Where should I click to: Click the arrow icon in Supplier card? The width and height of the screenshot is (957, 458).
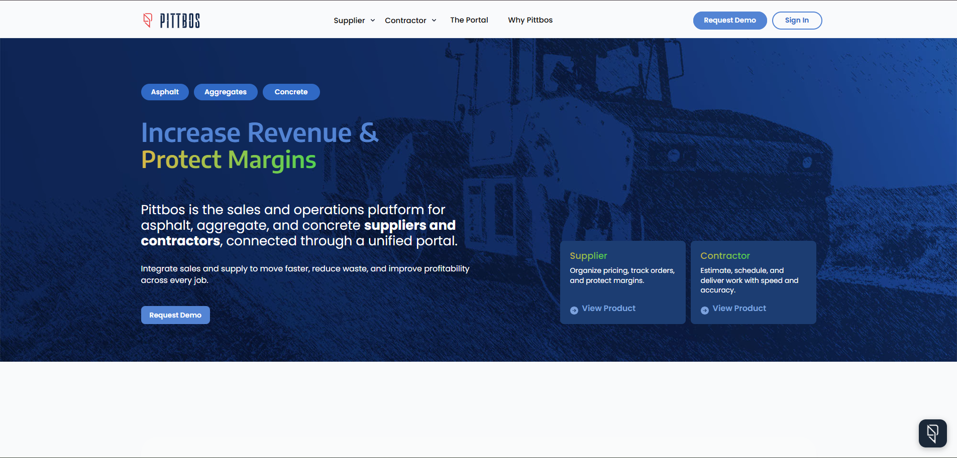(574, 311)
